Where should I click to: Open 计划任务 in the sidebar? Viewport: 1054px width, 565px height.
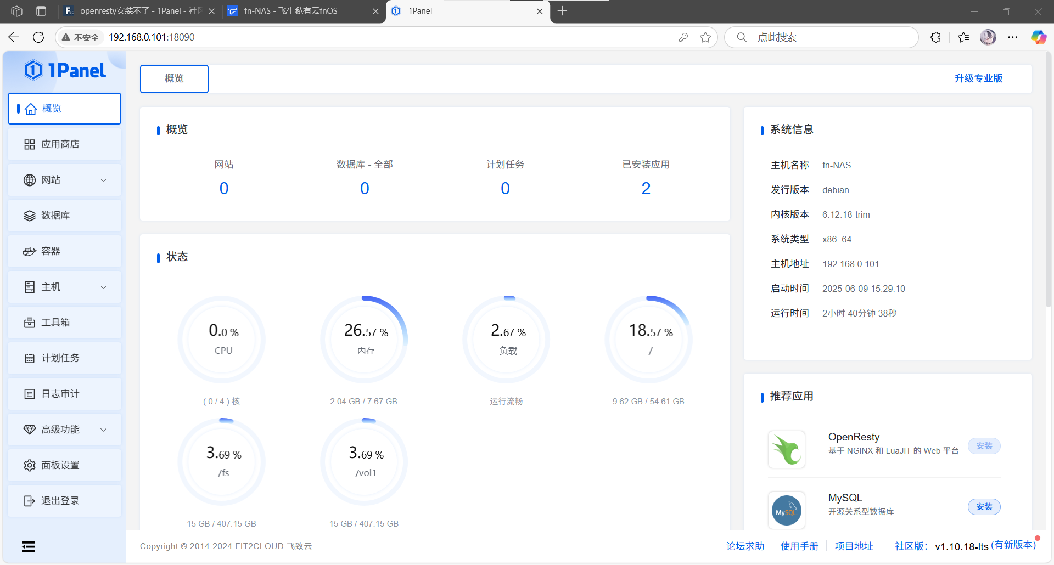pyautogui.click(x=64, y=358)
